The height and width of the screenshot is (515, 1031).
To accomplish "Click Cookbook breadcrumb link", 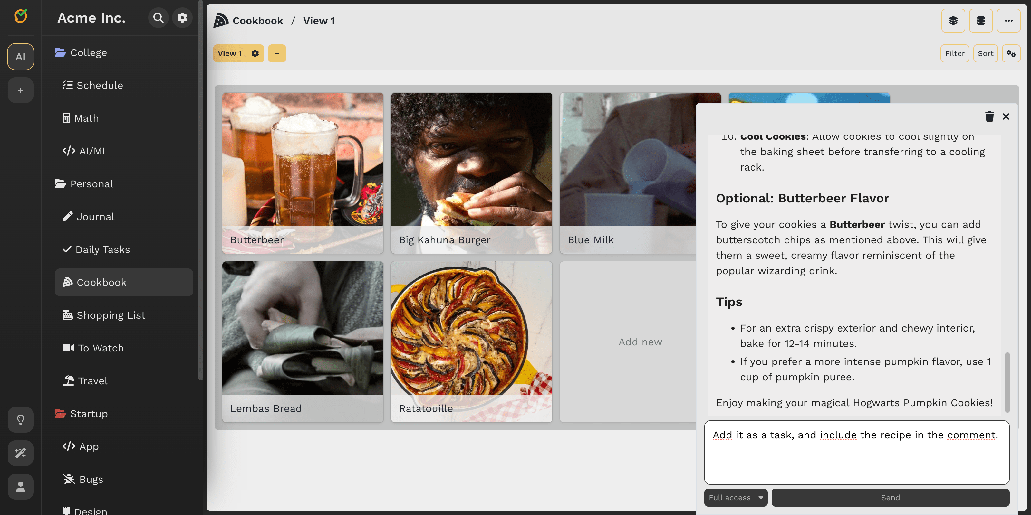I will click(x=257, y=20).
